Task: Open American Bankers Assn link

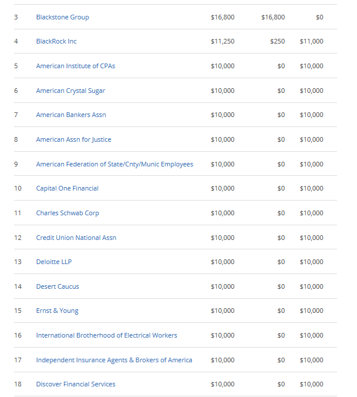Action: [71, 115]
